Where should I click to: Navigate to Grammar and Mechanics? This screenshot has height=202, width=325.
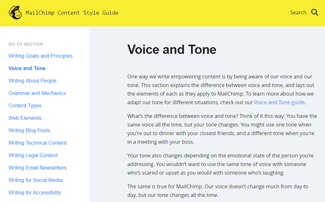pyautogui.click(x=37, y=93)
